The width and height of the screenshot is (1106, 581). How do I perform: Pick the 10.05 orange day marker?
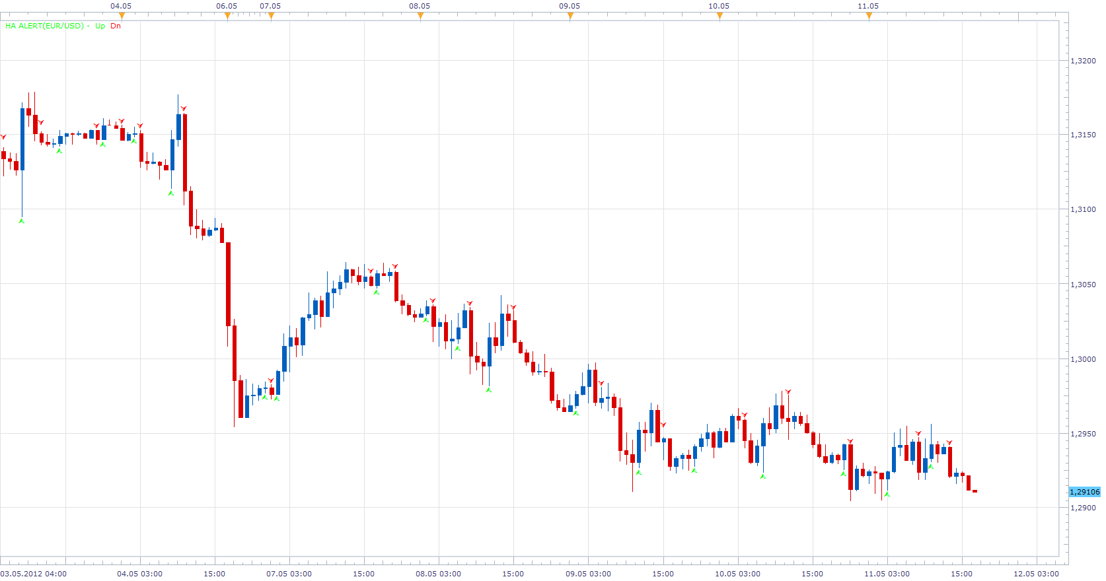(x=719, y=17)
